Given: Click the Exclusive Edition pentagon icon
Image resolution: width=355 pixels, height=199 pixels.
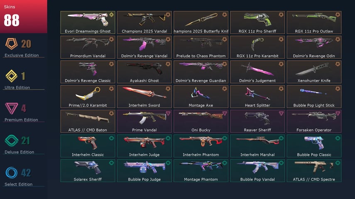Looking at the screenshot, I should coord(11,44).
